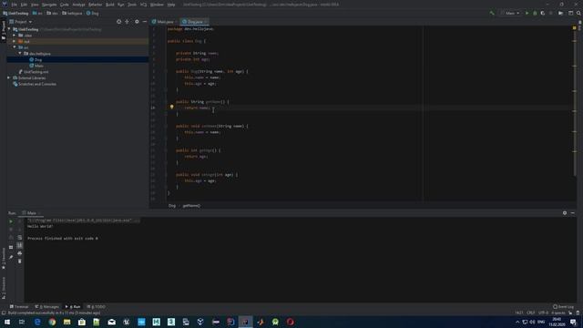This screenshot has width=583, height=328.
Task: Open the Main run configuration dropdown
Action: tap(510, 13)
